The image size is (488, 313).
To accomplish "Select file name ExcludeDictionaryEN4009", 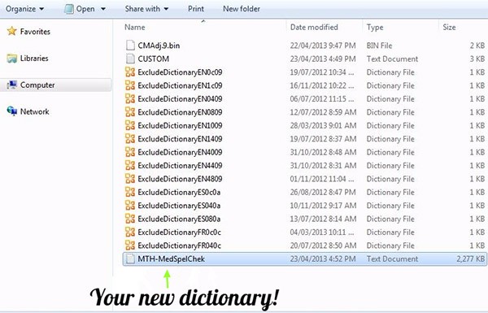I will point(180,153).
